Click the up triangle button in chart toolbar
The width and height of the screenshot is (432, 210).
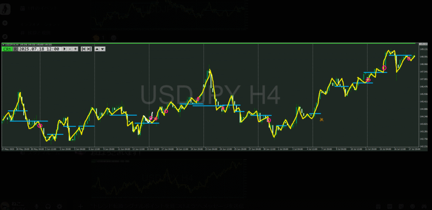point(97,49)
